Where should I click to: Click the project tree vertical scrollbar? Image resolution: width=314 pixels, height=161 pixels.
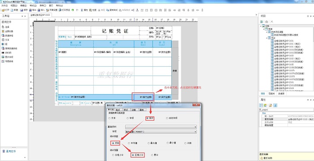point(313,58)
